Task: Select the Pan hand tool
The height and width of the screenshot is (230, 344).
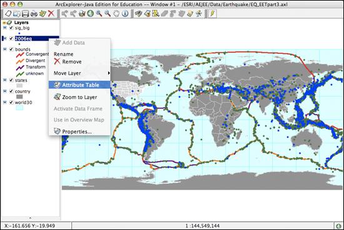Action: coord(116,14)
